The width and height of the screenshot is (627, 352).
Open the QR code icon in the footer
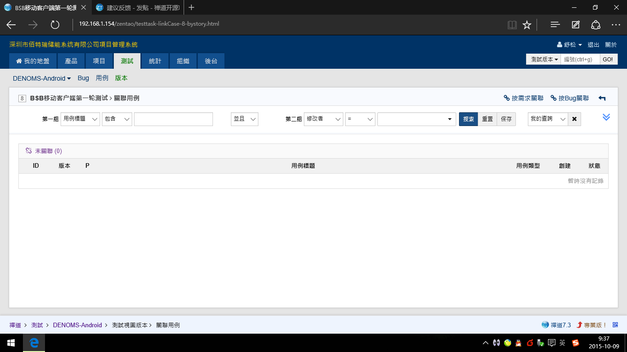(616, 324)
